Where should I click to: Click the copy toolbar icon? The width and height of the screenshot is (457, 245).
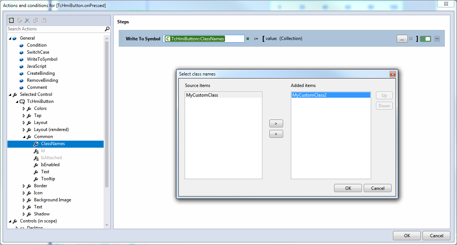tap(36, 20)
